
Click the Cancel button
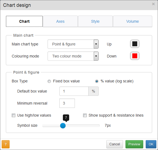[115, 144]
